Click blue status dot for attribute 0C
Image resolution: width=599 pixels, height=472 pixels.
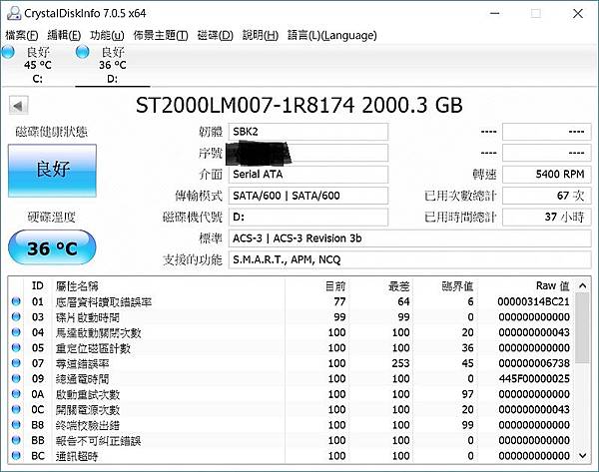coord(16,409)
